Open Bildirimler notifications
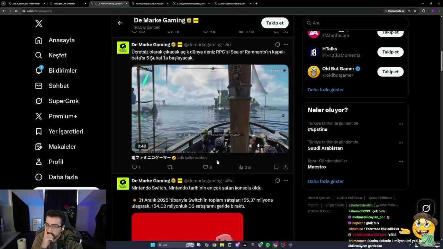This screenshot has height=249, width=443. click(x=56, y=71)
